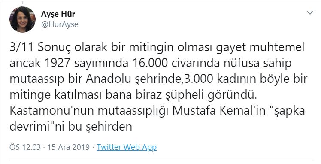Expand the tweet options chevron menu
The width and height of the screenshot is (321, 164).
[310, 13]
